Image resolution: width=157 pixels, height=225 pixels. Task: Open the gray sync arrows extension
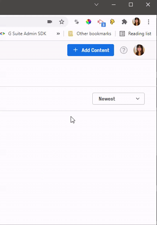click(77, 22)
